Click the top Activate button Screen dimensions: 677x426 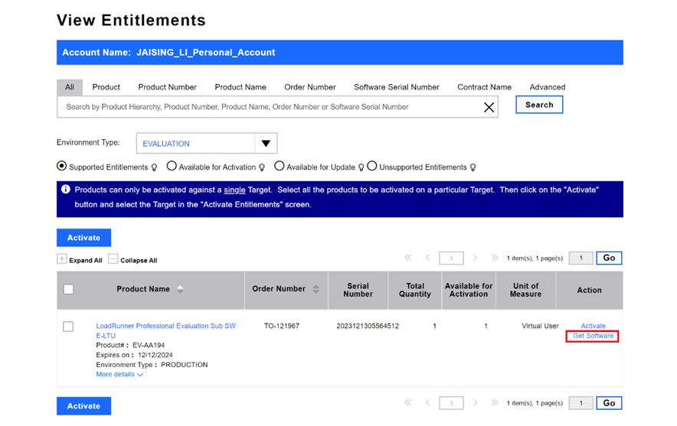coord(83,238)
